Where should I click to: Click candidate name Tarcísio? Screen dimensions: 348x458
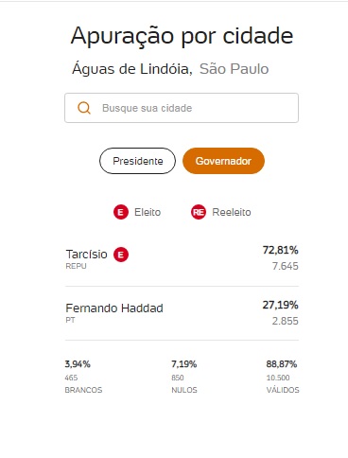[x=86, y=255]
